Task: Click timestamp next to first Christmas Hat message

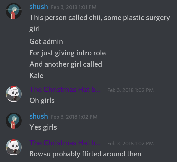Action: [x=130, y=90]
